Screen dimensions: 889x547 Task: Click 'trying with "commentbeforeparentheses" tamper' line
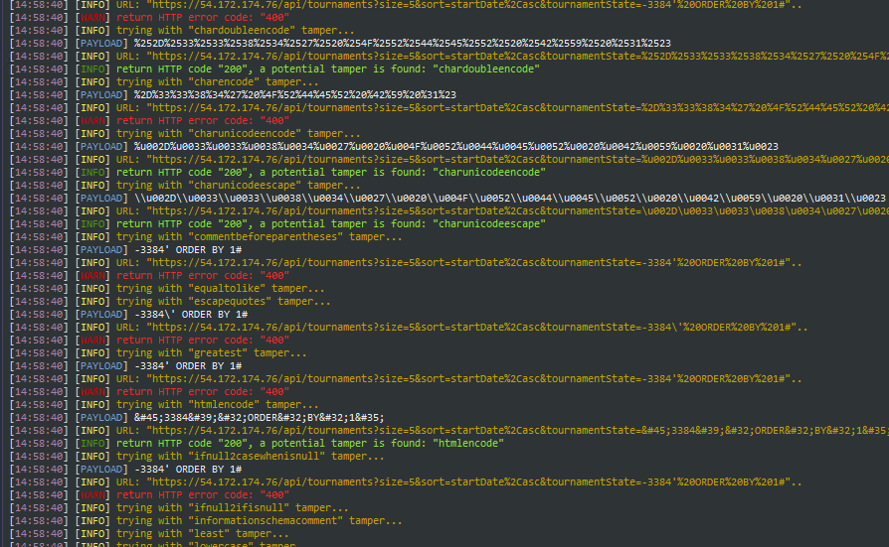(x=206, y=236)
